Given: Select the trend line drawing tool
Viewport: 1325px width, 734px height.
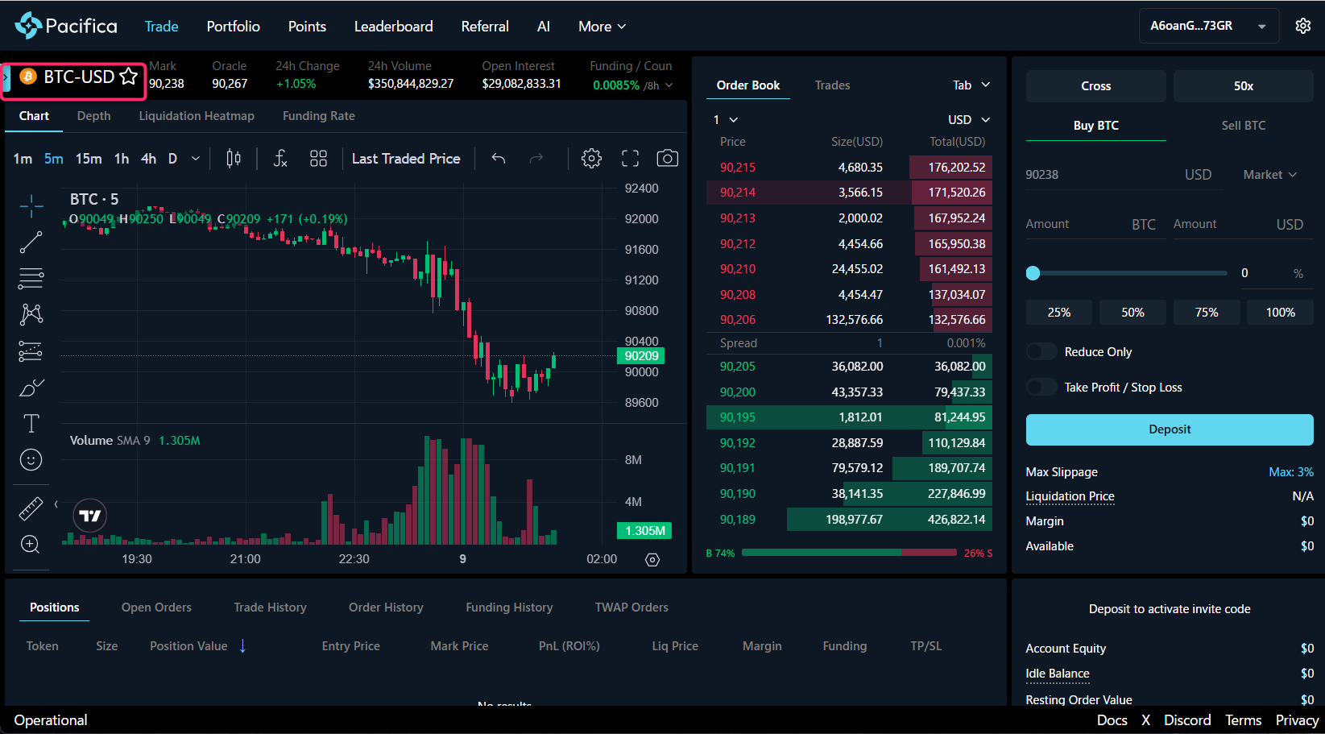Looking at the screenshot, I should (31, 242).
